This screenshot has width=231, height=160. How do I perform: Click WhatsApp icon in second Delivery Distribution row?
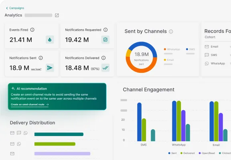pos(19,144)
